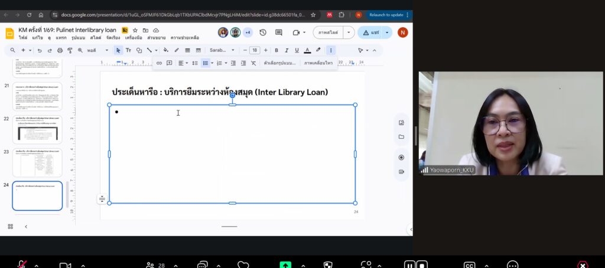The height and width of the screenshot is (268, 605).
Task: Expand the slideshow button dropdown arrow
Action: click(349, 32)
